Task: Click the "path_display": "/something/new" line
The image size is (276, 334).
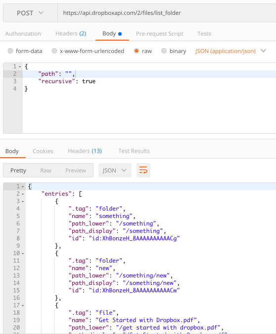Action: (124, 283)
